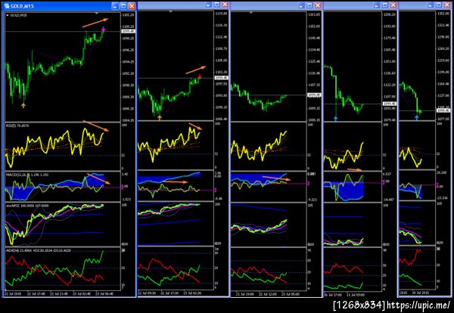Maximize the fourth chart window

(385, 5)
